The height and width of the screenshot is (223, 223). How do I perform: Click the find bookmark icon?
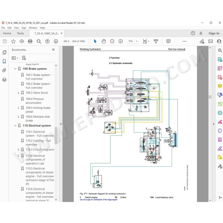click(x=24, y=58)
